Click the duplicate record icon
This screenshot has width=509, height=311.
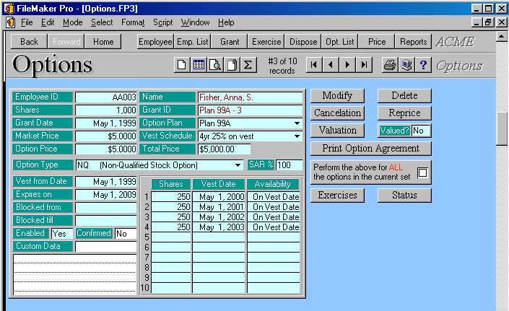coord(232,65)
